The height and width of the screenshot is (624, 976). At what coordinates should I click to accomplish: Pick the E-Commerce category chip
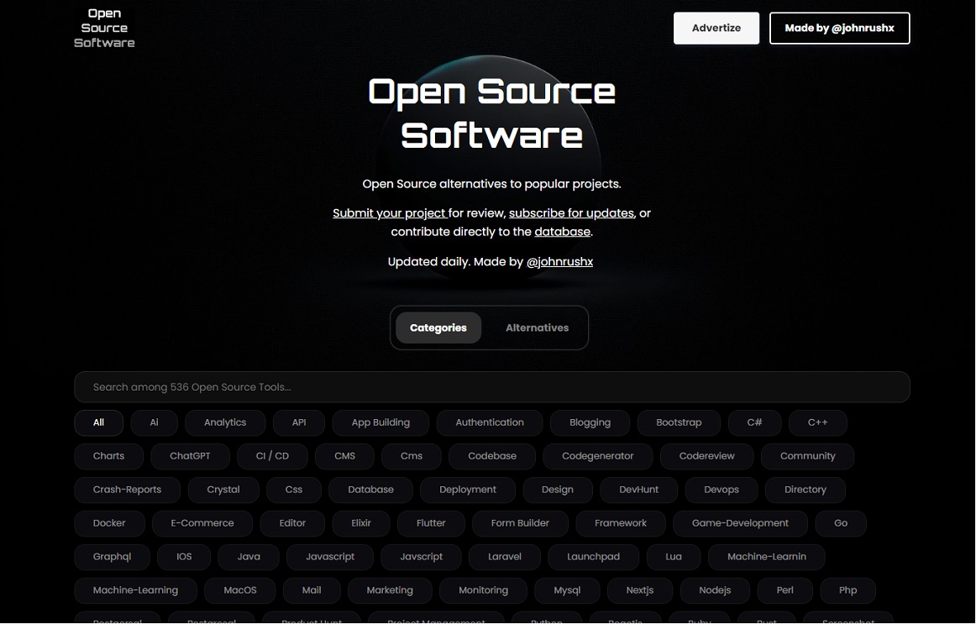tap(202, 523)
